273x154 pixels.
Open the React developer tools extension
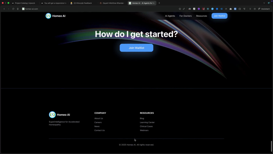point(208,9)
